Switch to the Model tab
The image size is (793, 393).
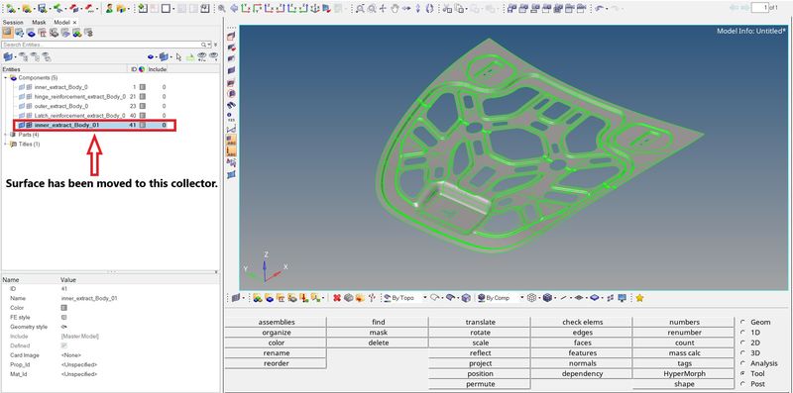pyautogui.click(x=61, y=22)
